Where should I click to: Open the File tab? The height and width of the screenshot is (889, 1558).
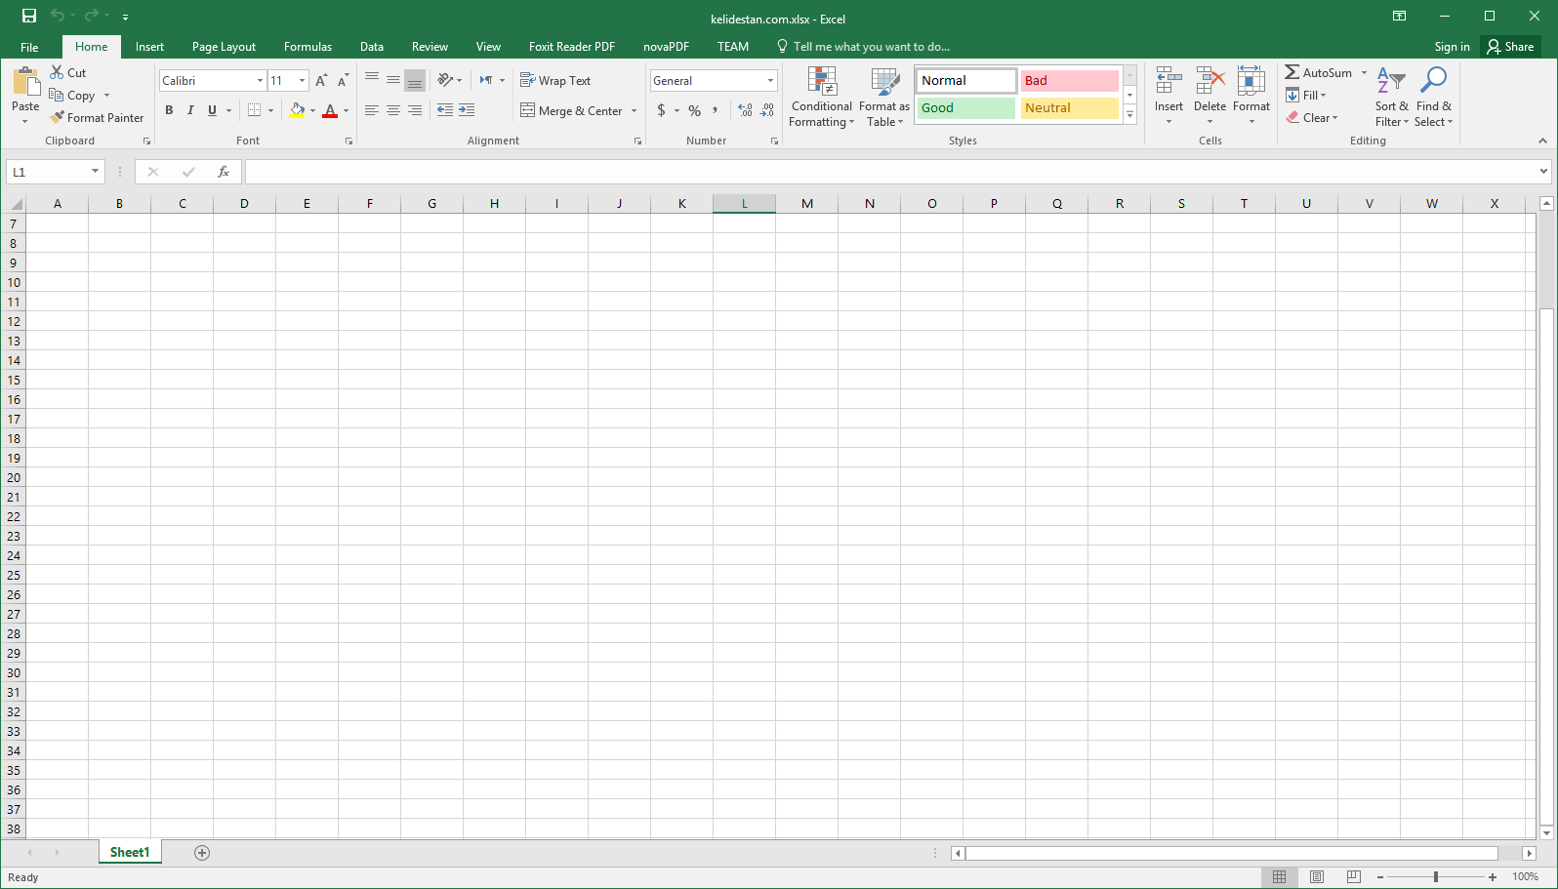[29, 47]
